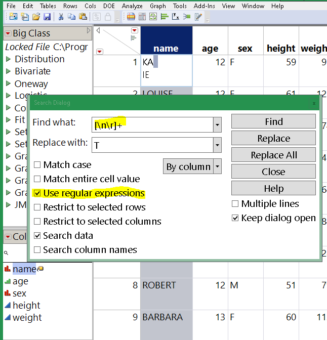Viewport: 327px width, 340px height.
Task: Enable the Multiple lines checkbox
Action: coord(235,203)
